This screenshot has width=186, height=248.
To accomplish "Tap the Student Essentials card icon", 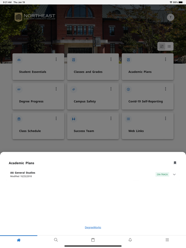I will point(19,60).
